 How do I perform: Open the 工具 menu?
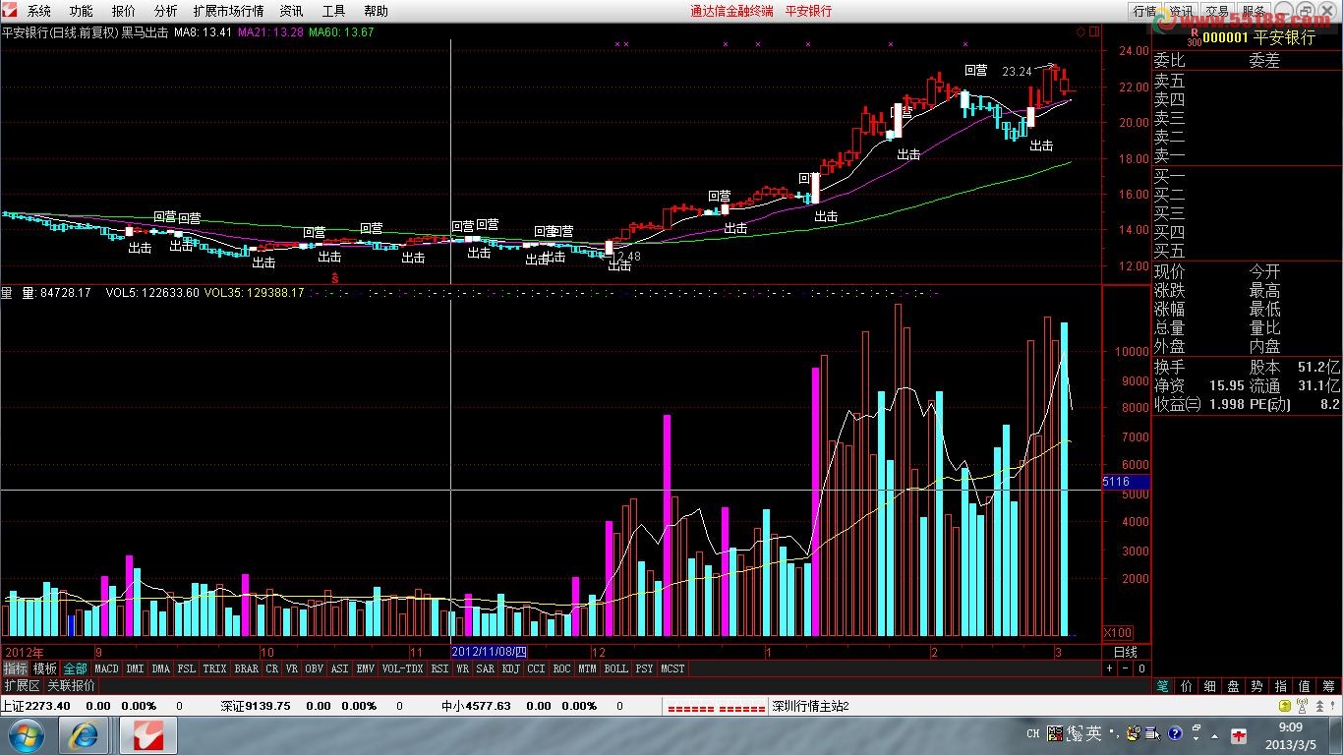point(334,11)
